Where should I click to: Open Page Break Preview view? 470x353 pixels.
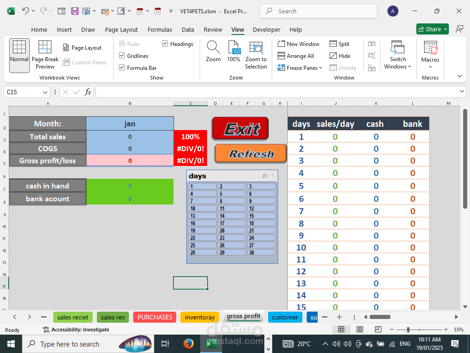[x=45, y=55]
